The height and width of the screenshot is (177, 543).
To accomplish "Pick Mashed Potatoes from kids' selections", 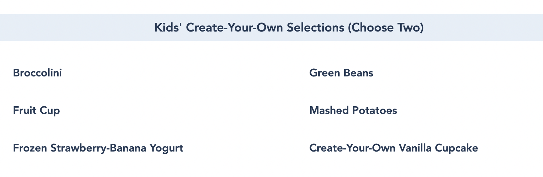I will click(x=353, y=110).
